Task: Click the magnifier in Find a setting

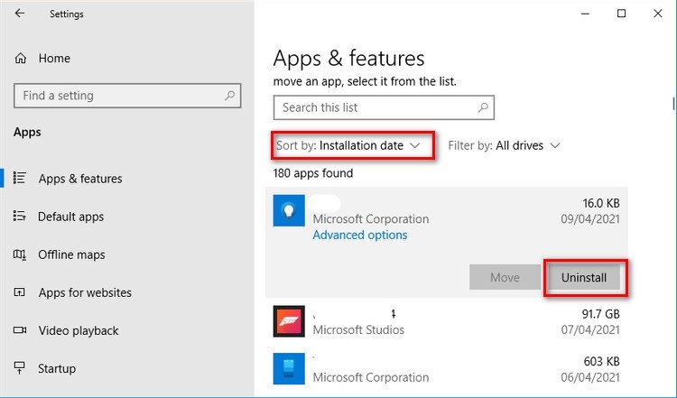Action: click(230, 96)
